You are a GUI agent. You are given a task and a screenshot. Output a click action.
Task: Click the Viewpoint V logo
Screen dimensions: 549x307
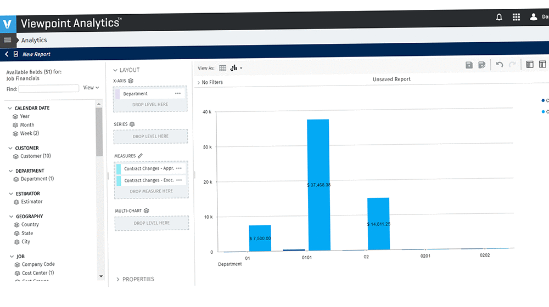point(7,24)
